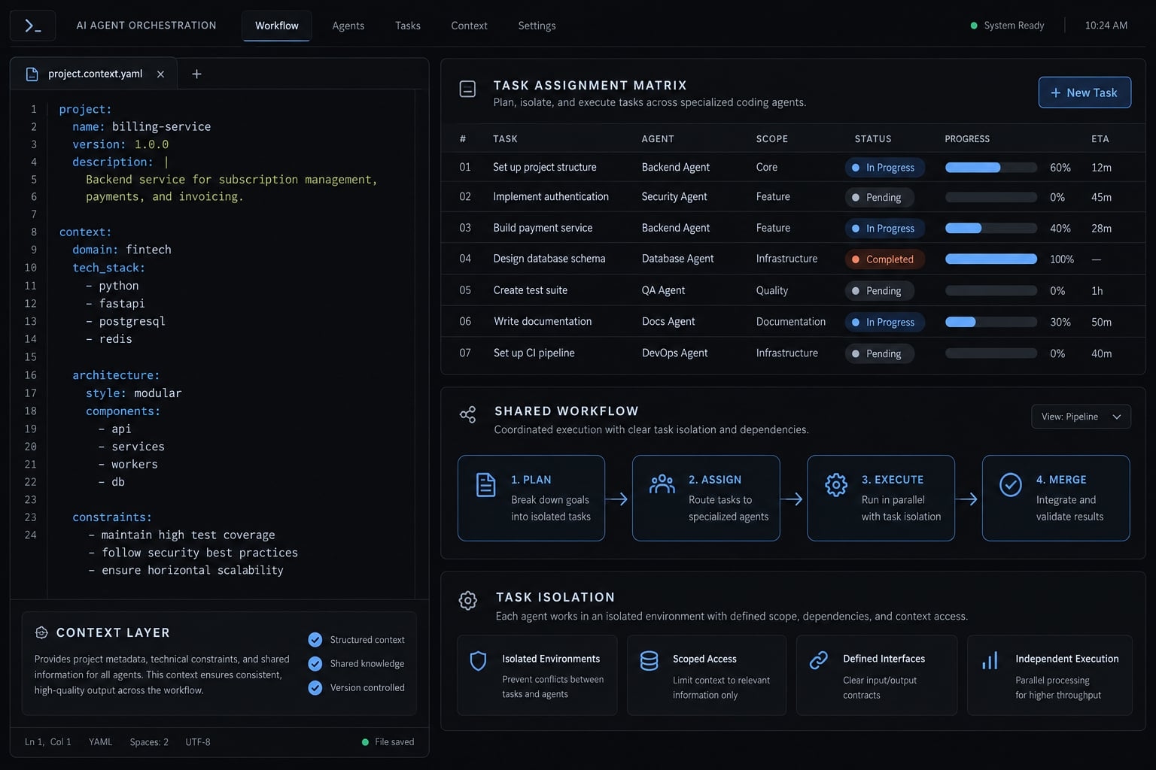The height and width of the screenshot is (770, 1156).
Task: Open the Settings tab
Action: tap(537, 26)
